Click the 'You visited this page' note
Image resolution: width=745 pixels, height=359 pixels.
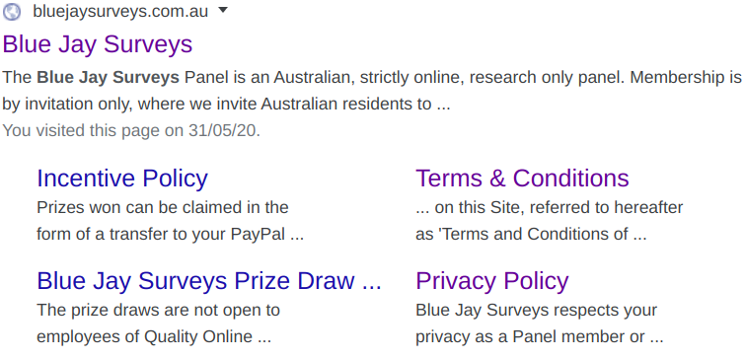click(131, 130)
